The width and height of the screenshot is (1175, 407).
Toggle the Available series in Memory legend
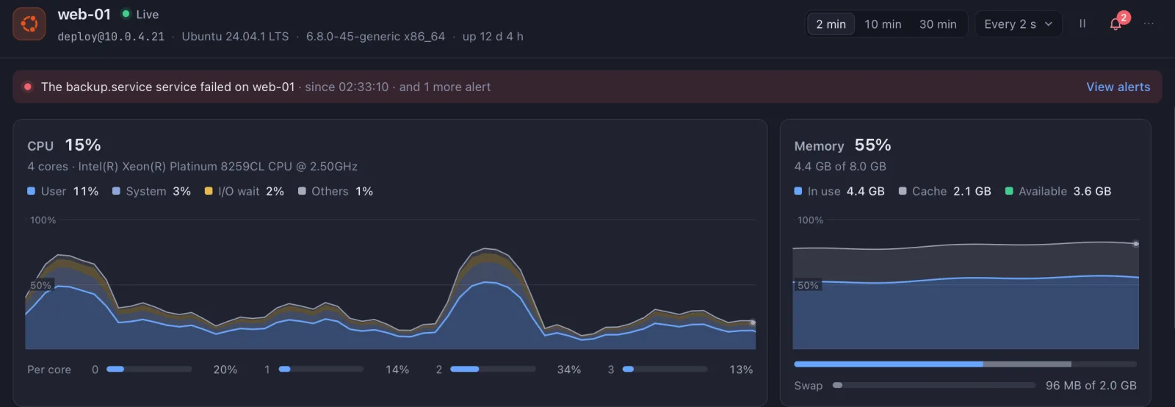[x=1057, y=191]
